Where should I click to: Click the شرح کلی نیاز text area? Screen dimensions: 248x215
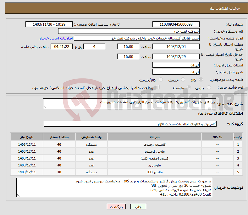[130, 104]
